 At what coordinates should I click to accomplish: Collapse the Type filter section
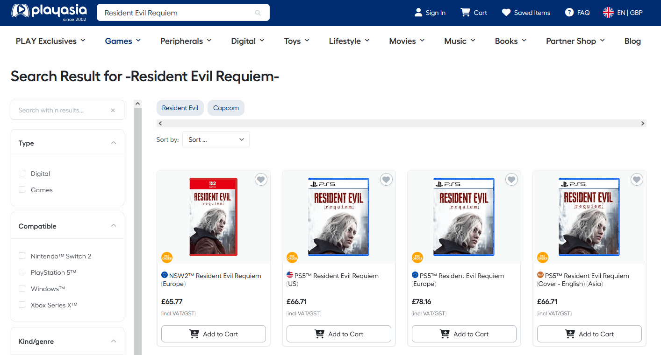[114, 143]
